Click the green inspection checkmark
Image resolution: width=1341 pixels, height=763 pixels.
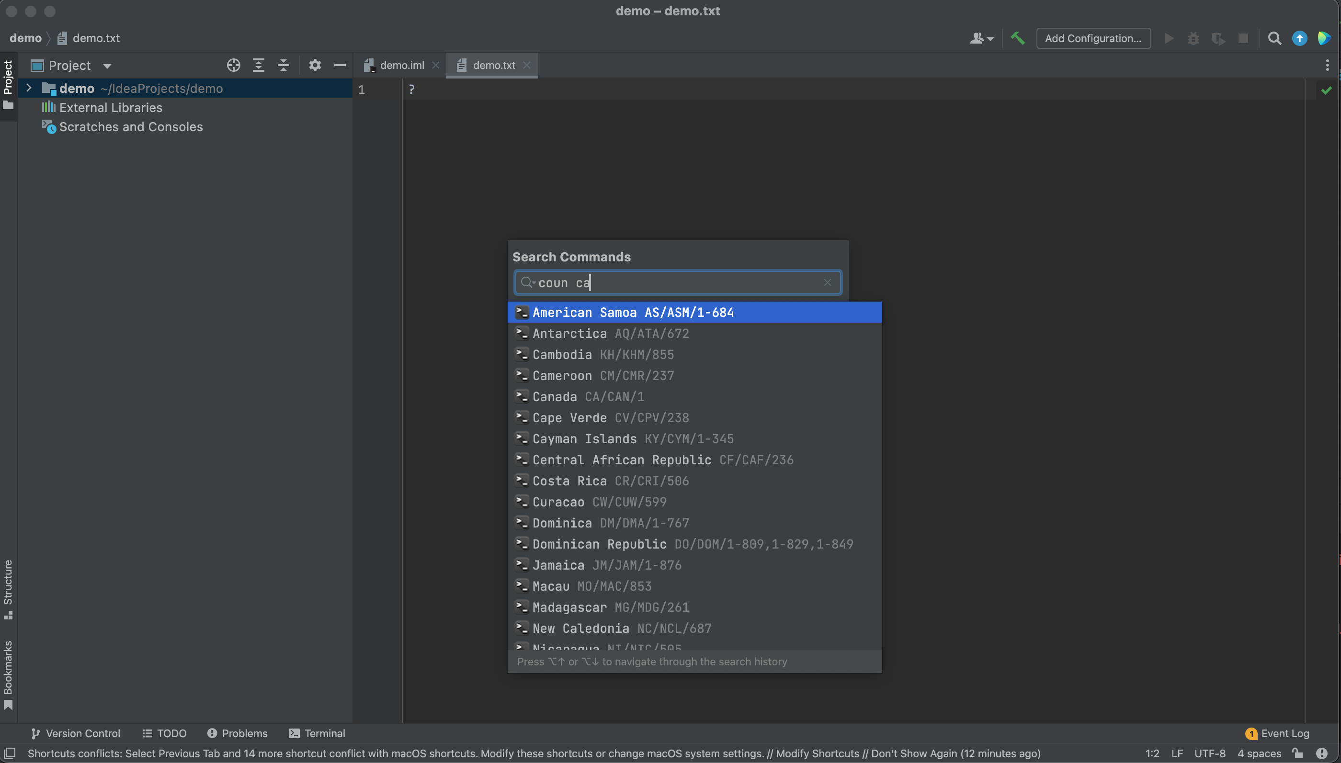click(x=1326, y=90)
